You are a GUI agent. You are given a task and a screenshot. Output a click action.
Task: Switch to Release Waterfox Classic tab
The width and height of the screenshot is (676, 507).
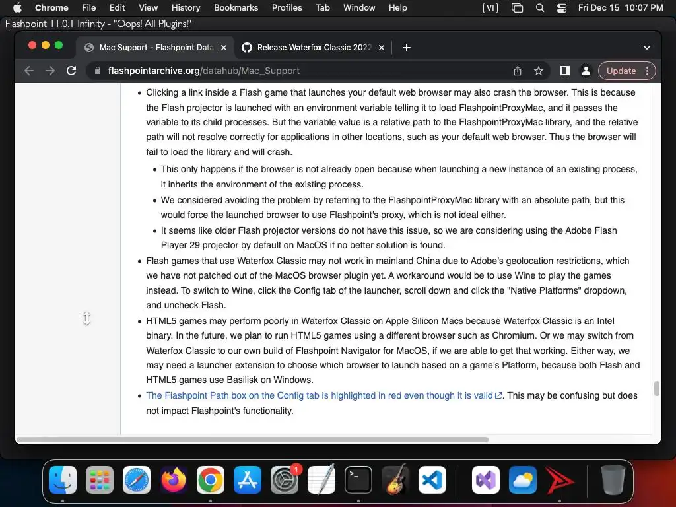coord(314,48)
